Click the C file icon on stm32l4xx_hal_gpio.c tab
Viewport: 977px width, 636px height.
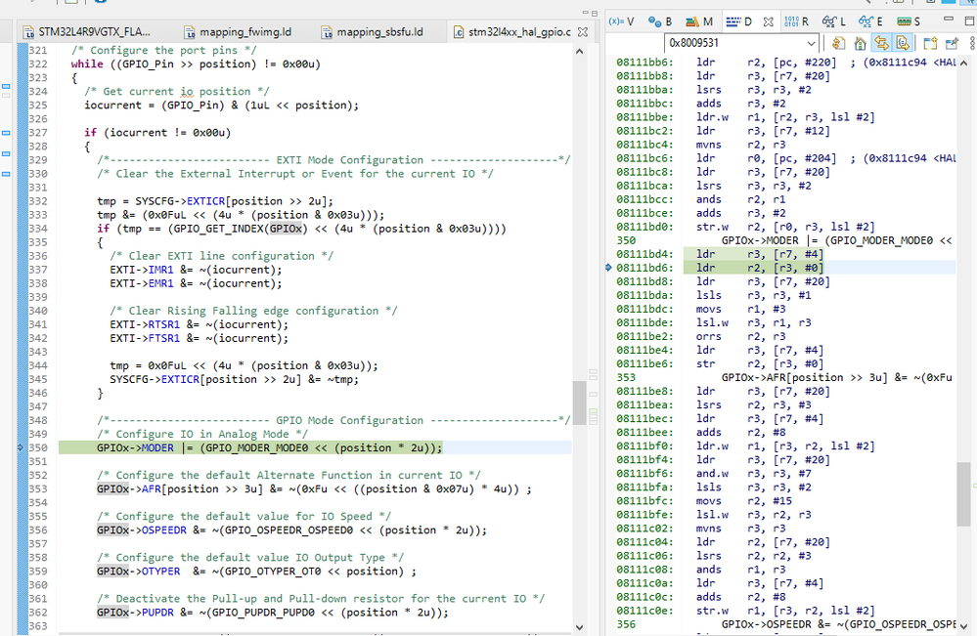tap(458, 31)
